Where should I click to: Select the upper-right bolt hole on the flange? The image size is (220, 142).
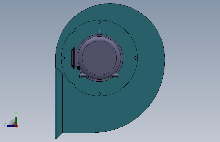pyautogui.click(x=125, y=33)
